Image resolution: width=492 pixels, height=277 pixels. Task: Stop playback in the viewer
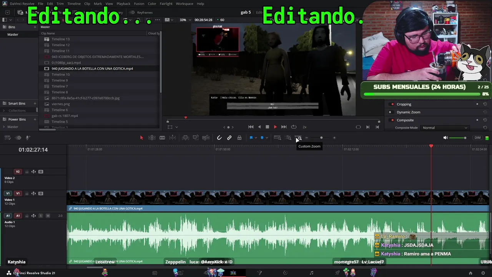[268, 127]
